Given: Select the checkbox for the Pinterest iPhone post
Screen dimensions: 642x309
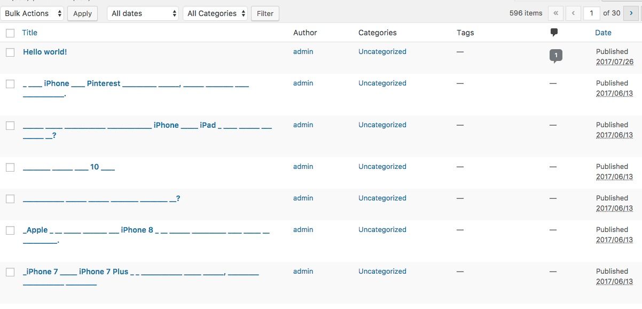Looking at the screenshot, I should click(x=10, y=84).
